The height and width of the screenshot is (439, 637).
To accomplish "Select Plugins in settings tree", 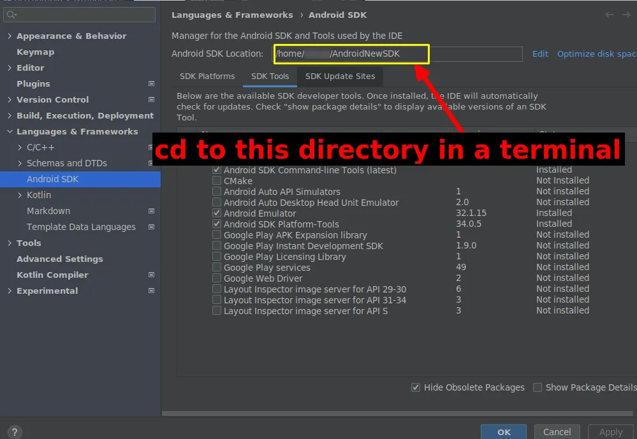I will [x=33, y=83].
